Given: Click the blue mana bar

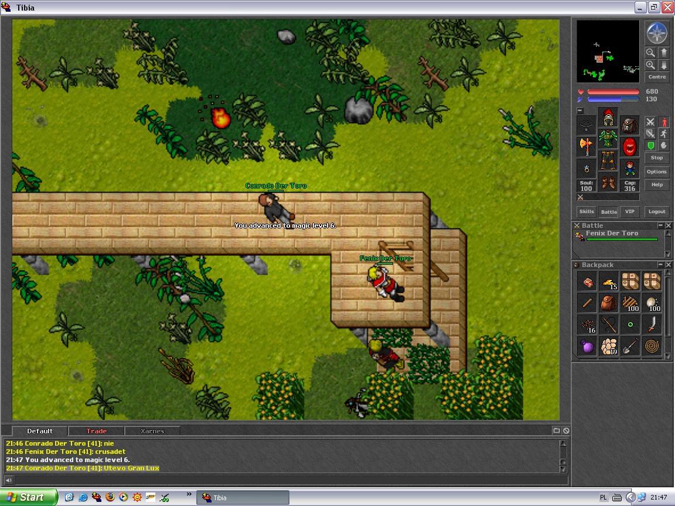Looking at the screenshot, I should [613, 100].
